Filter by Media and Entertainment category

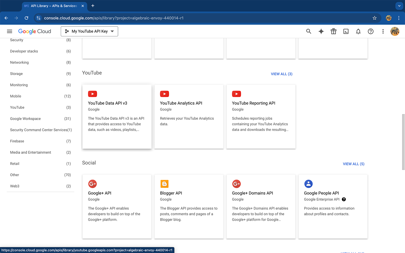(40, 152)
